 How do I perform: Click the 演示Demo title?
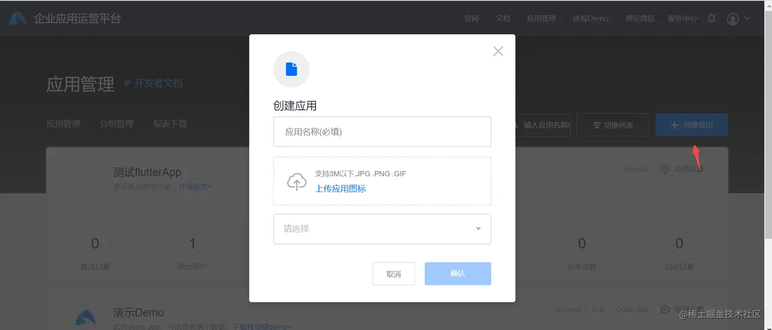click(138, 312)
